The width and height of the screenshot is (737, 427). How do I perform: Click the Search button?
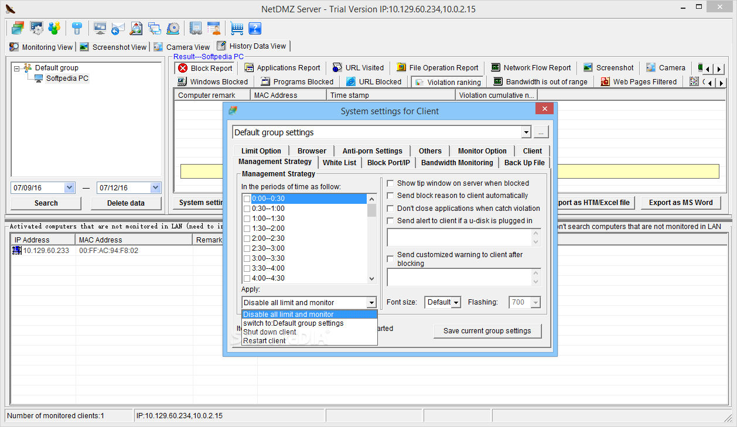click(46, 203)
